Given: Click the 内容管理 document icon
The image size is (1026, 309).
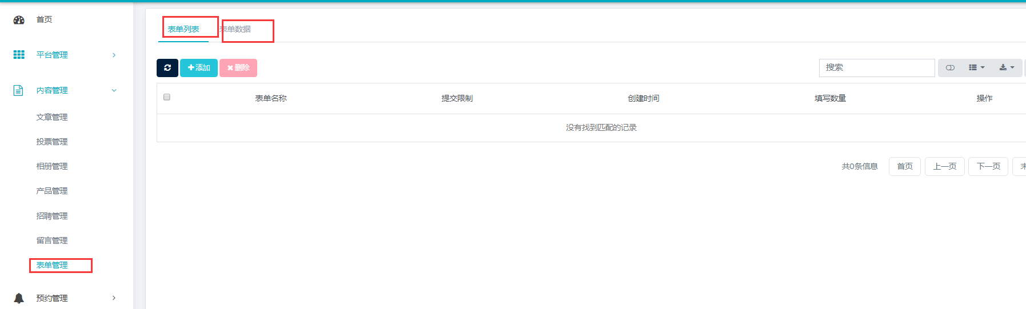Looking at the screenshot, I should (18, 90).
